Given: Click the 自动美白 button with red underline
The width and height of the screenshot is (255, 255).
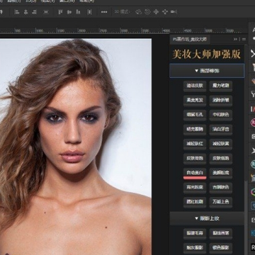Looking at the screenshot, I should point(195,173).
